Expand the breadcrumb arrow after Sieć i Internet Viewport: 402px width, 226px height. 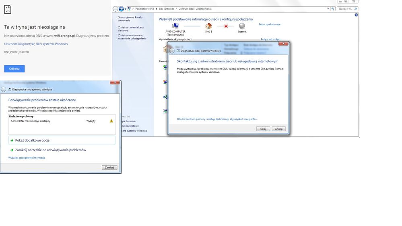click(176, 9)
